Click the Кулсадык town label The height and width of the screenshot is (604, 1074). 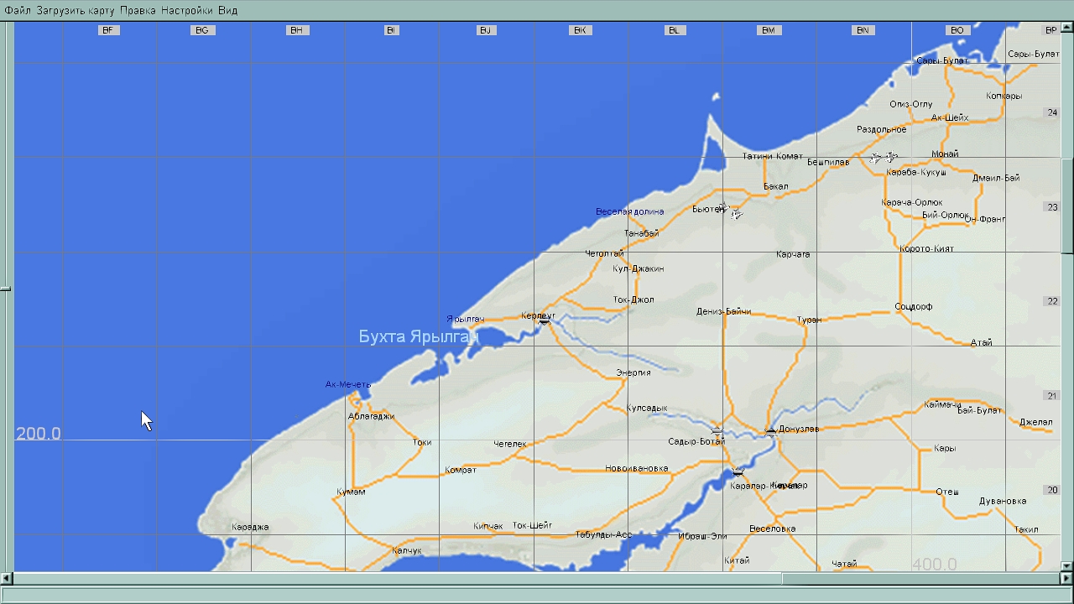(647, 409)
